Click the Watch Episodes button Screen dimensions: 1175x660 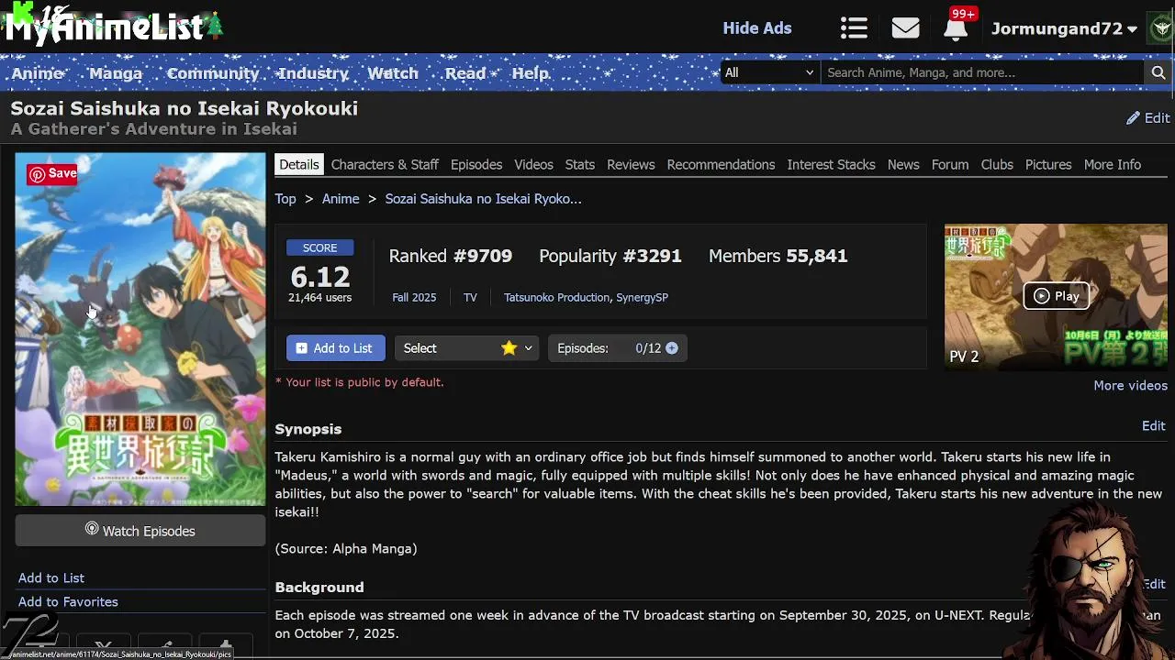[x=140, y=531]
